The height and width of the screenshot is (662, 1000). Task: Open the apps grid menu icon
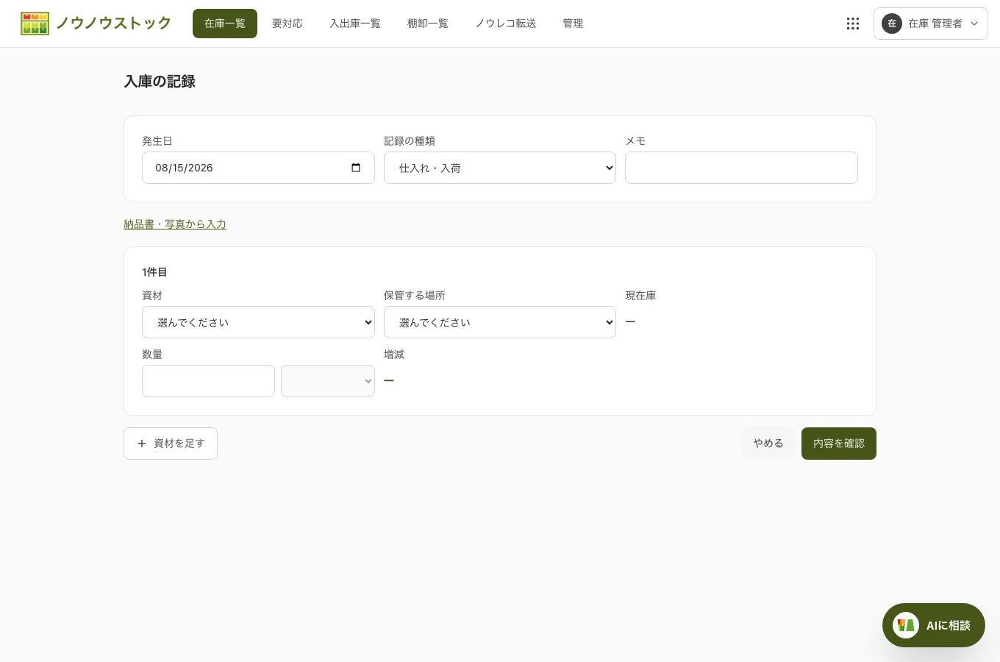tap(853, 24)
